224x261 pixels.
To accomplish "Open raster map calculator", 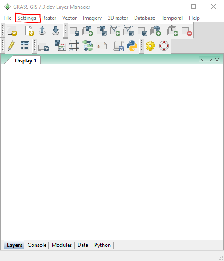I will pos(60,46).
